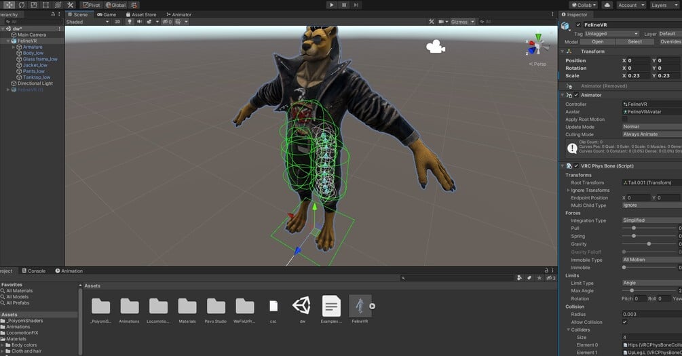Image resolution: width=682 pixels, height=356 pixels.
Task: Toggle Global handle rotation
Action: pyautogui.click(x=115, y=5)
